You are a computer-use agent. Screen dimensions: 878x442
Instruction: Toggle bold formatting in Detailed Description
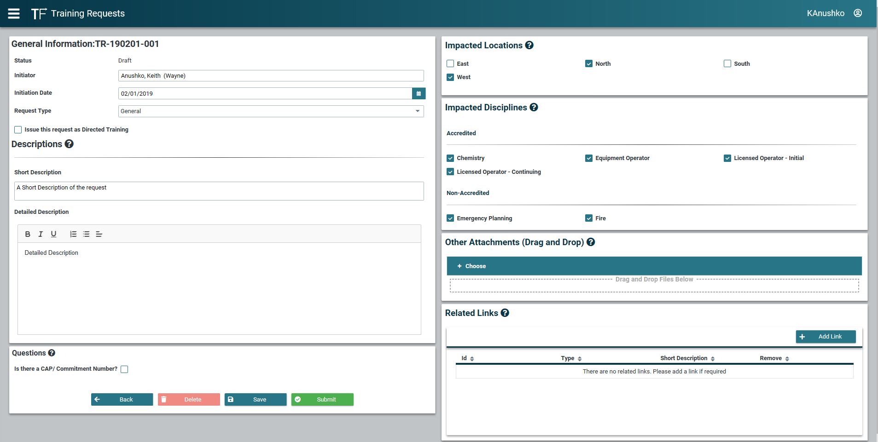pyautogui.click(x=28, y=234)
